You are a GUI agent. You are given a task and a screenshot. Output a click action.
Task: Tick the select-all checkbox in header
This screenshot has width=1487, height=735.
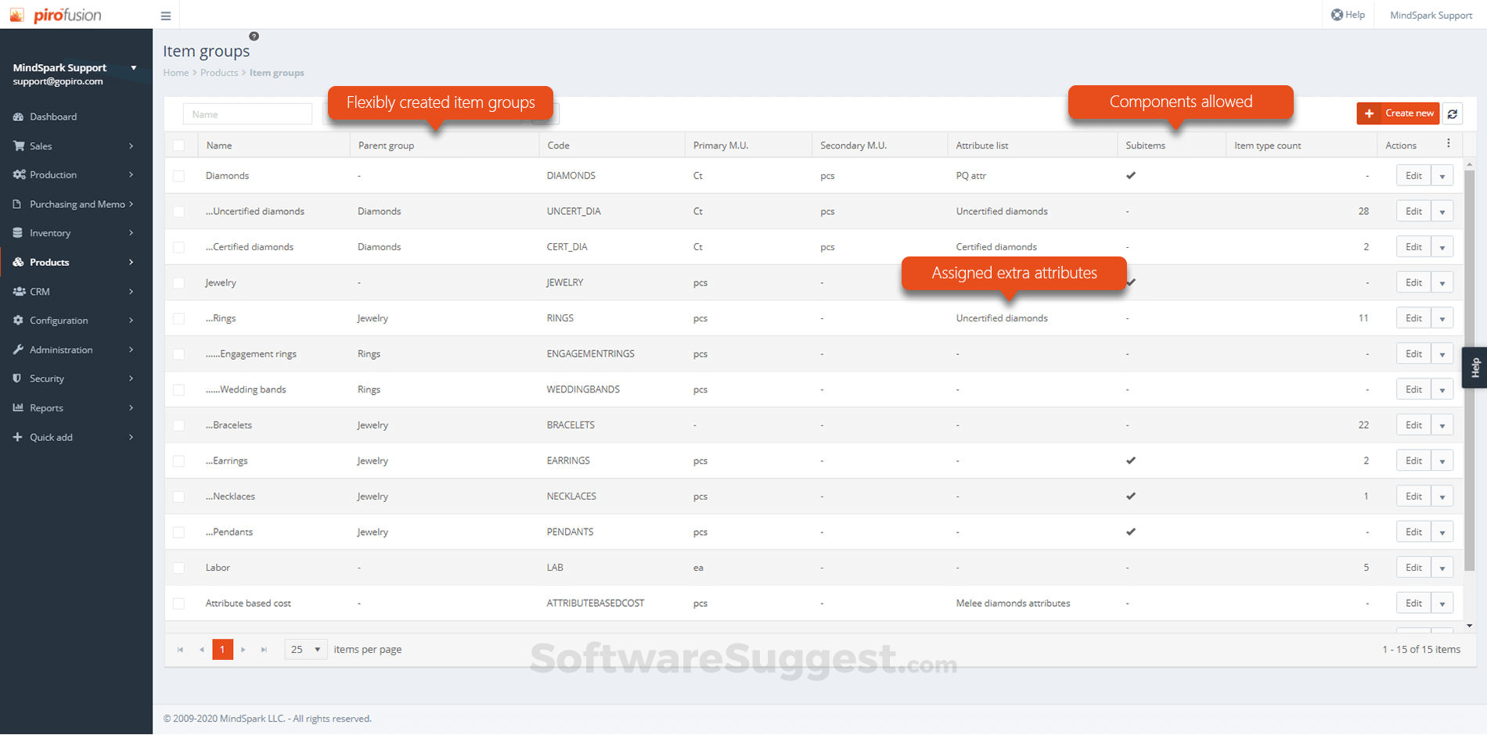(x=179, y=145)
